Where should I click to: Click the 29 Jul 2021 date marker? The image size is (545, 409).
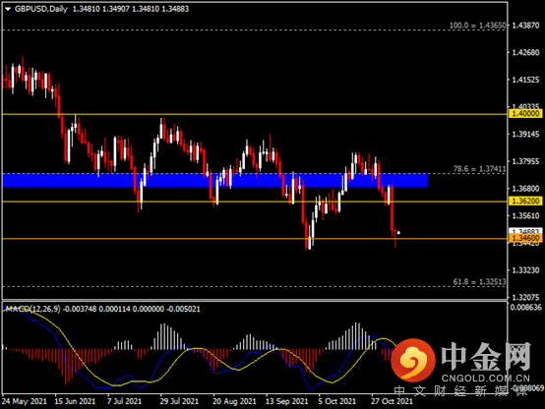click(179, 401)
